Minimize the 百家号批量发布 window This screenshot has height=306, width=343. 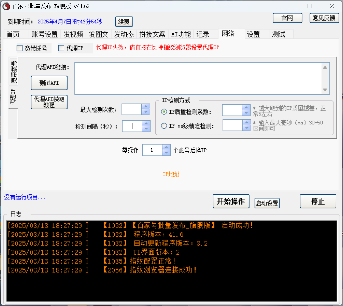[x=288, y=6]
